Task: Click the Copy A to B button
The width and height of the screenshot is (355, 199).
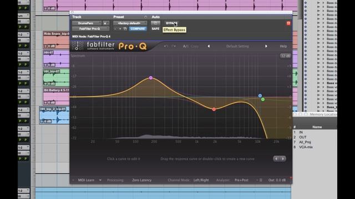Action: click(x=195, y=46)
